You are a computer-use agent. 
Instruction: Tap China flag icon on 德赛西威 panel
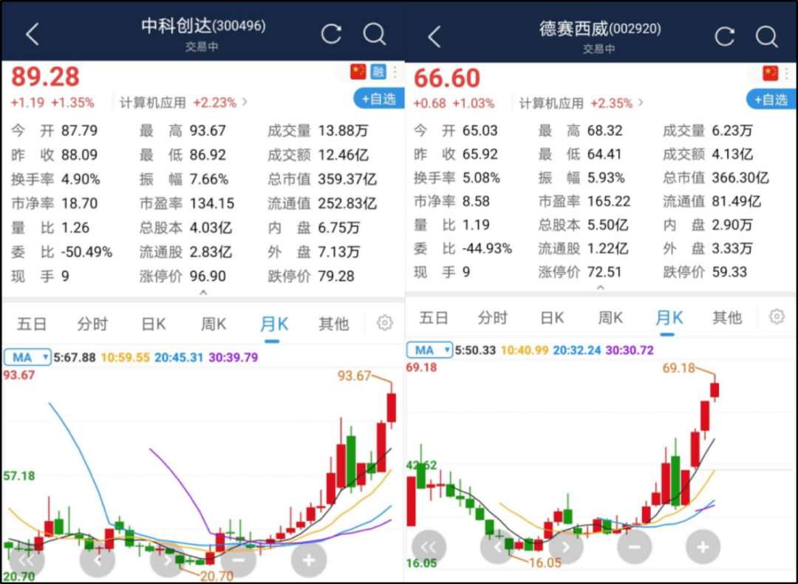tap(771, 73)
